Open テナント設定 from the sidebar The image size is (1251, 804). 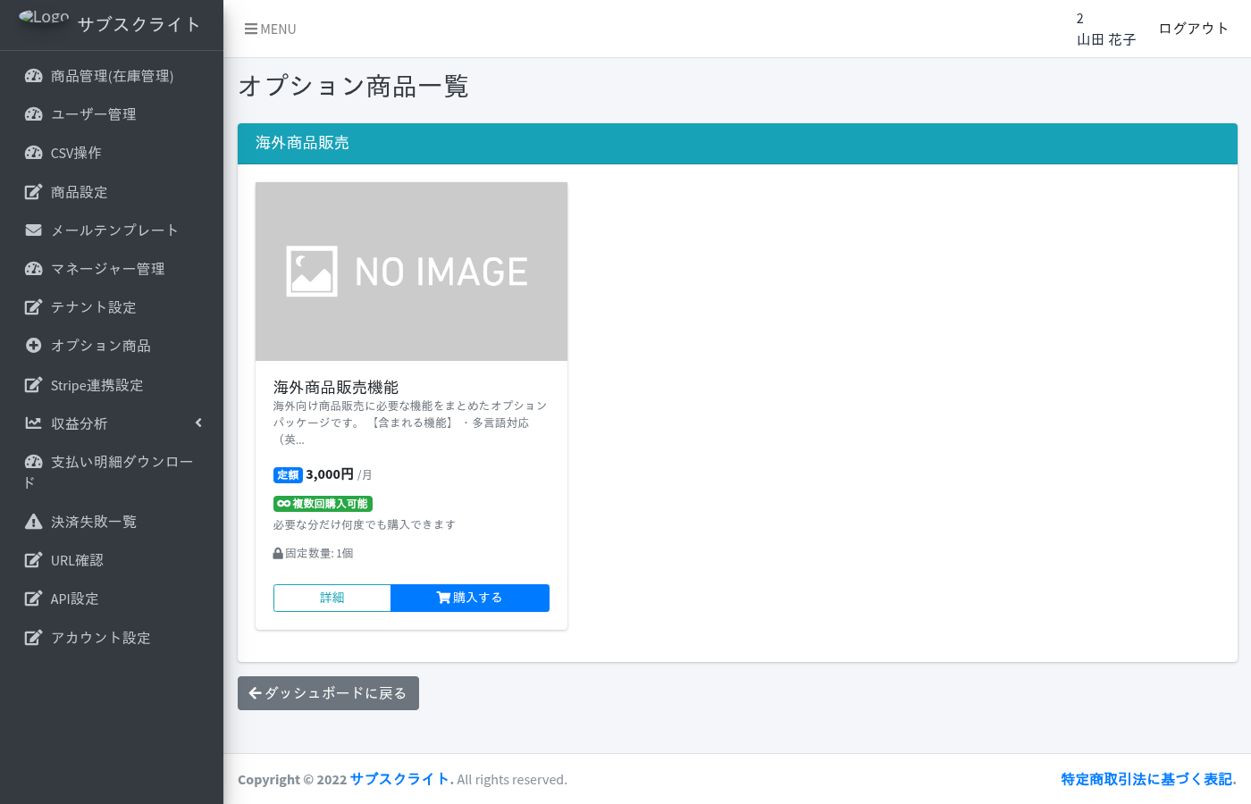tap(92, 307)
